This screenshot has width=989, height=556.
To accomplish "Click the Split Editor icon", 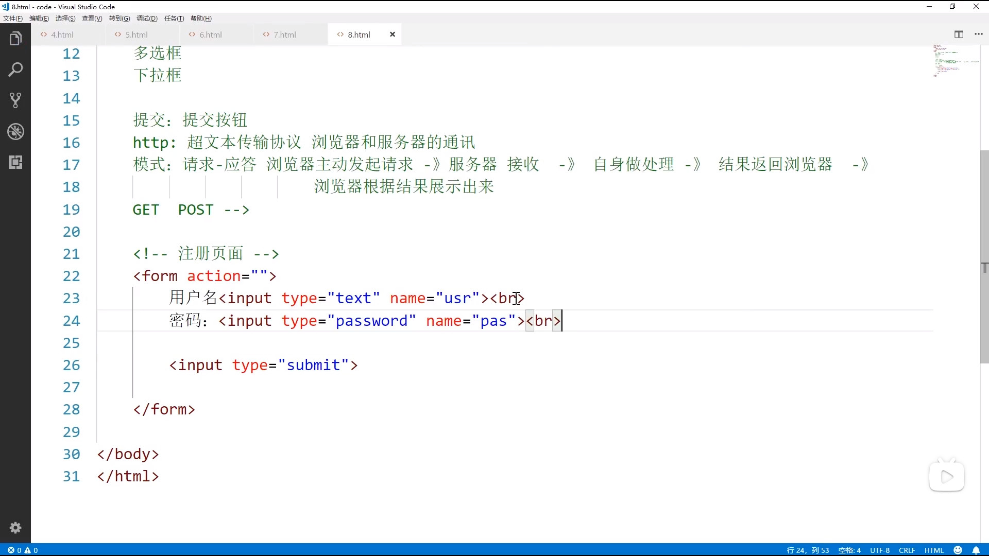I will point(959,34).
